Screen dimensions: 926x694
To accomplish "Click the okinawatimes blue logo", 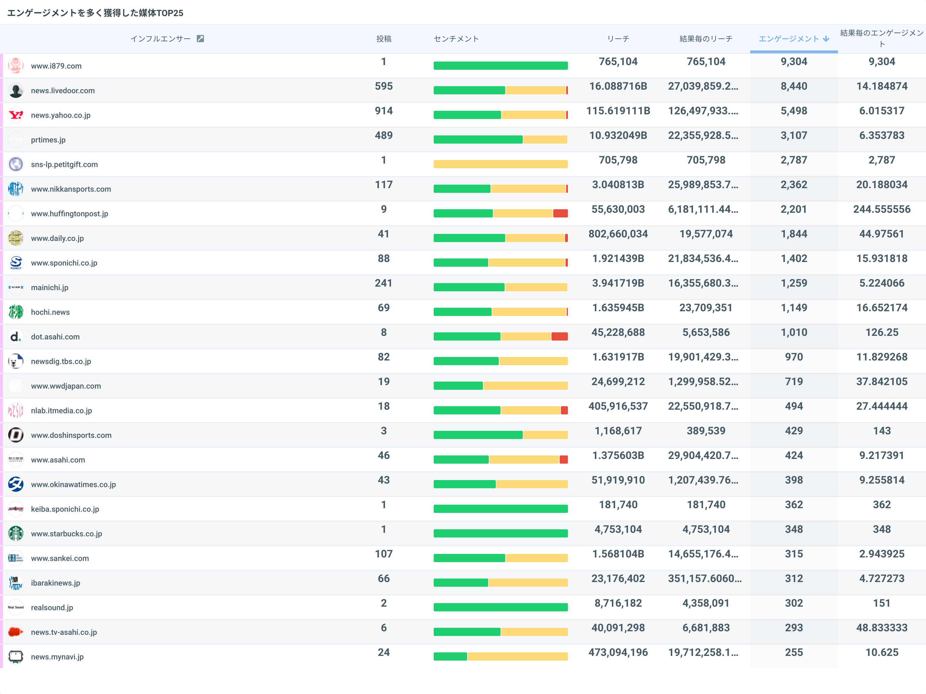I will click(x=16, y=484).
